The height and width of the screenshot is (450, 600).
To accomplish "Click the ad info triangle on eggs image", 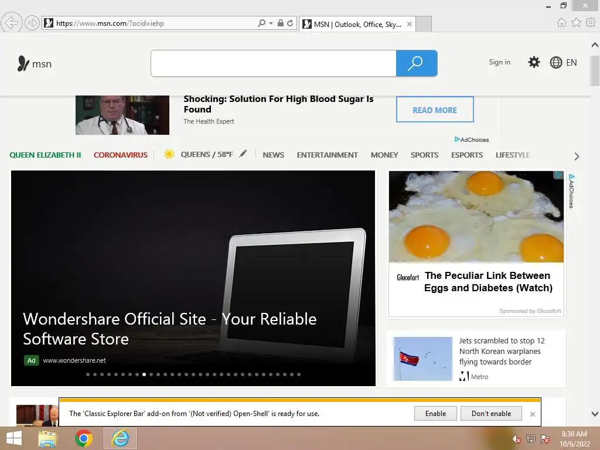I will click(x=558, y=175).
